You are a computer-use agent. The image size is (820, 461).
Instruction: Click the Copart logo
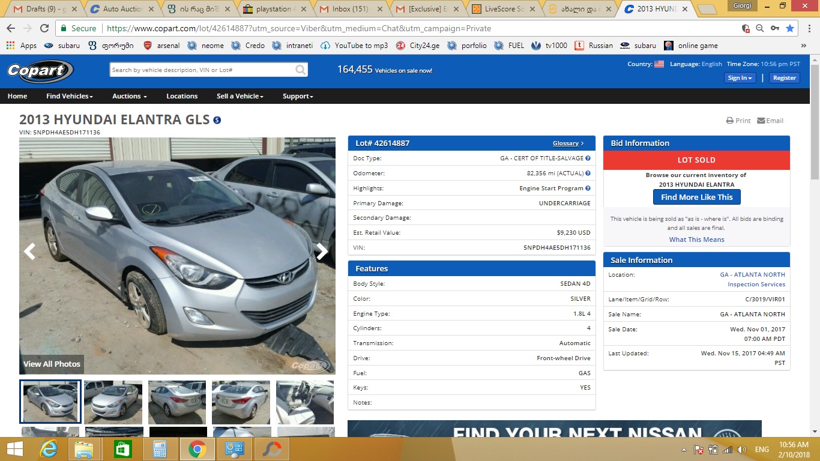pyautogui.click(x=40, y=71)
